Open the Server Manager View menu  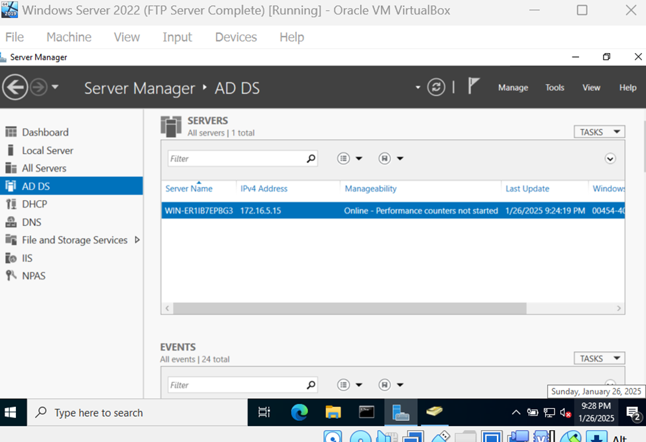[x=591, y=87]
